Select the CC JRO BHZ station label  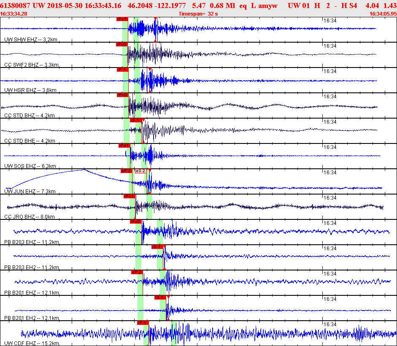pyautogui.click(x=30, y=217)
